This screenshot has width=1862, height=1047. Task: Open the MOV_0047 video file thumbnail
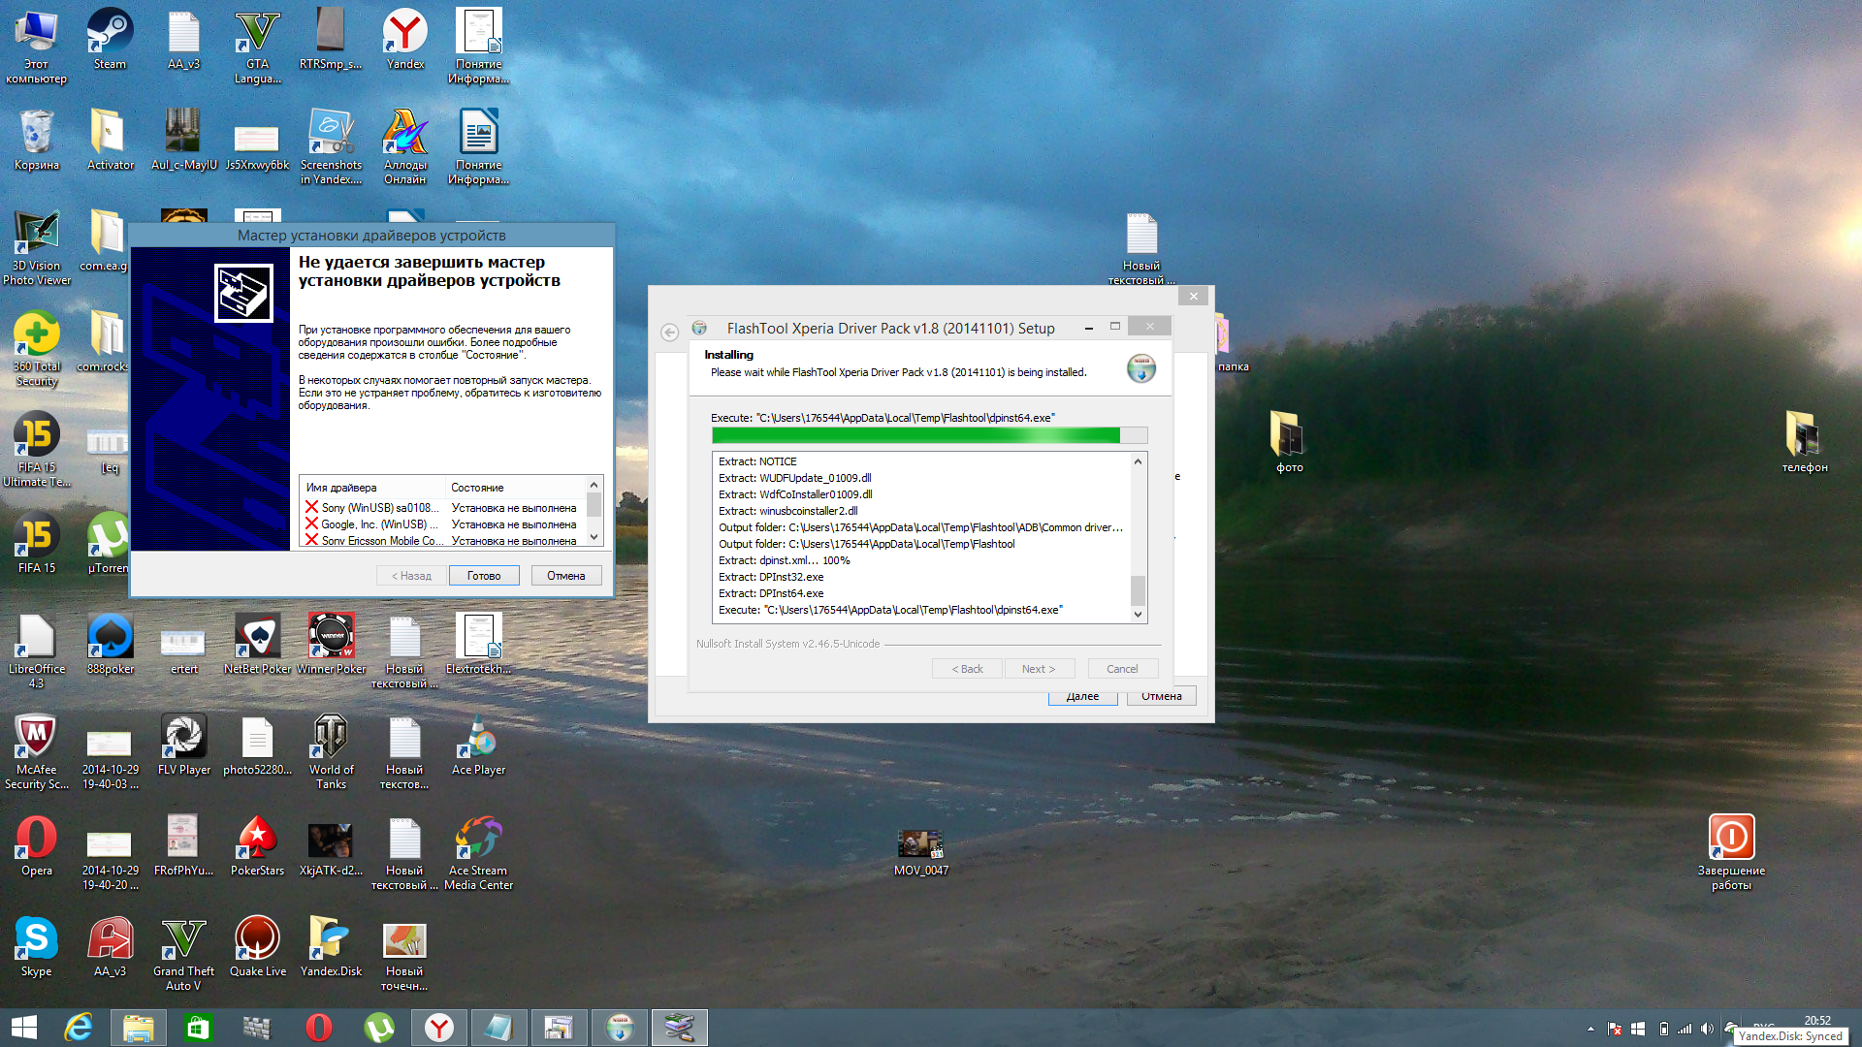coord(920,843)
